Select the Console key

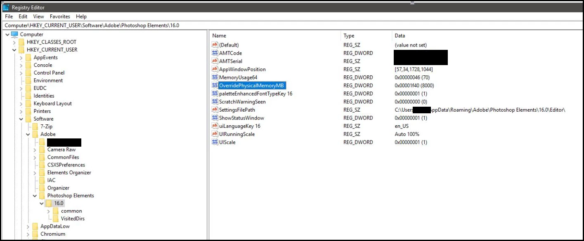click(43, 65)
